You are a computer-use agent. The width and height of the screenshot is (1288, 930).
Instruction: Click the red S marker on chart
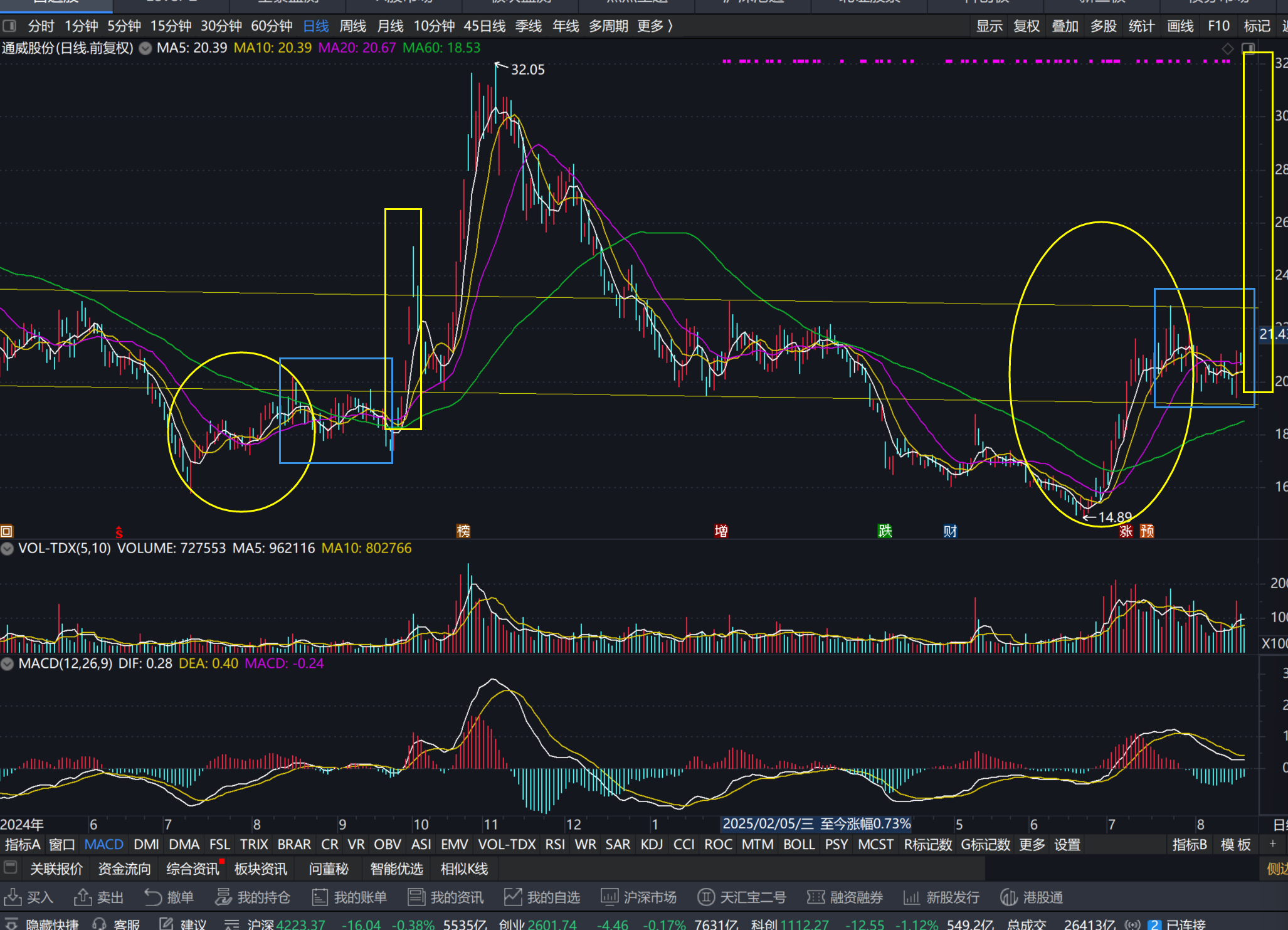coord(119,532)
